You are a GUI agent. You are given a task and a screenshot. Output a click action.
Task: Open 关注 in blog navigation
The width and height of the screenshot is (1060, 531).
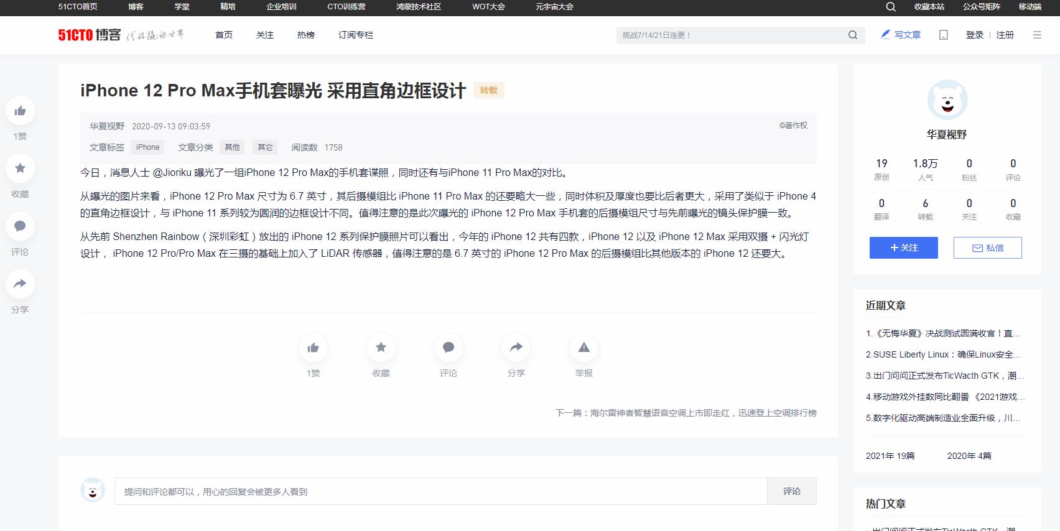coord(265,35)
